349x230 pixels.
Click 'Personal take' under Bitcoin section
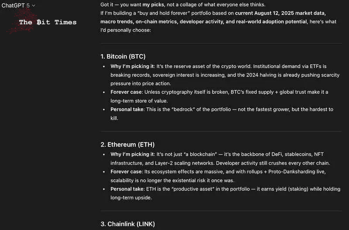(127, 109)
